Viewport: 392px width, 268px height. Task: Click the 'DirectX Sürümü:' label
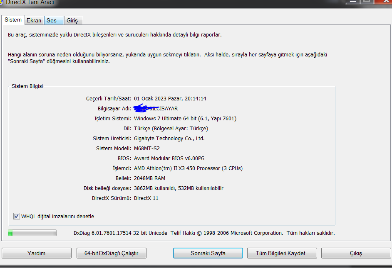point(112,198)
